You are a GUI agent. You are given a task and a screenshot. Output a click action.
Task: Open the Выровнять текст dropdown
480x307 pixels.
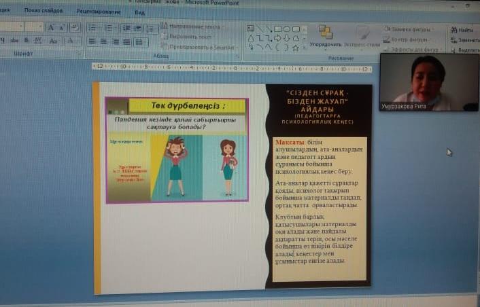pos(188,37)
